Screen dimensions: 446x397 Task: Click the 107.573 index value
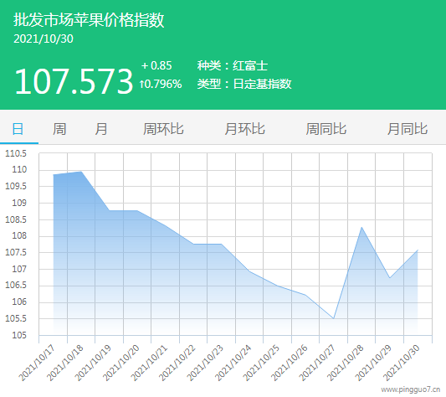pos(74,82)
